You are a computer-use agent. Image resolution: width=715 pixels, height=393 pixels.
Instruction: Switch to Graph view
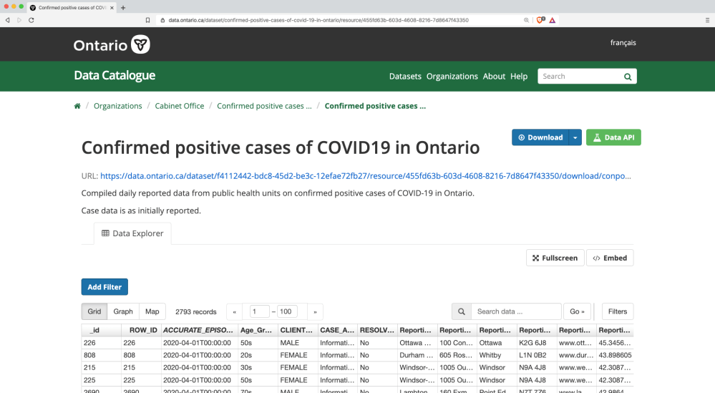tap(123, 311)
